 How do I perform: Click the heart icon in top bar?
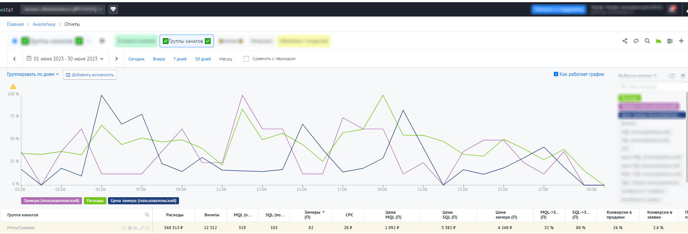point(113,9)
